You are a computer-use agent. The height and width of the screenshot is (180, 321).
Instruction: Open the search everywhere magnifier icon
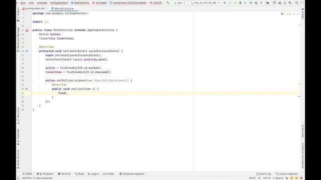point(296,3)
